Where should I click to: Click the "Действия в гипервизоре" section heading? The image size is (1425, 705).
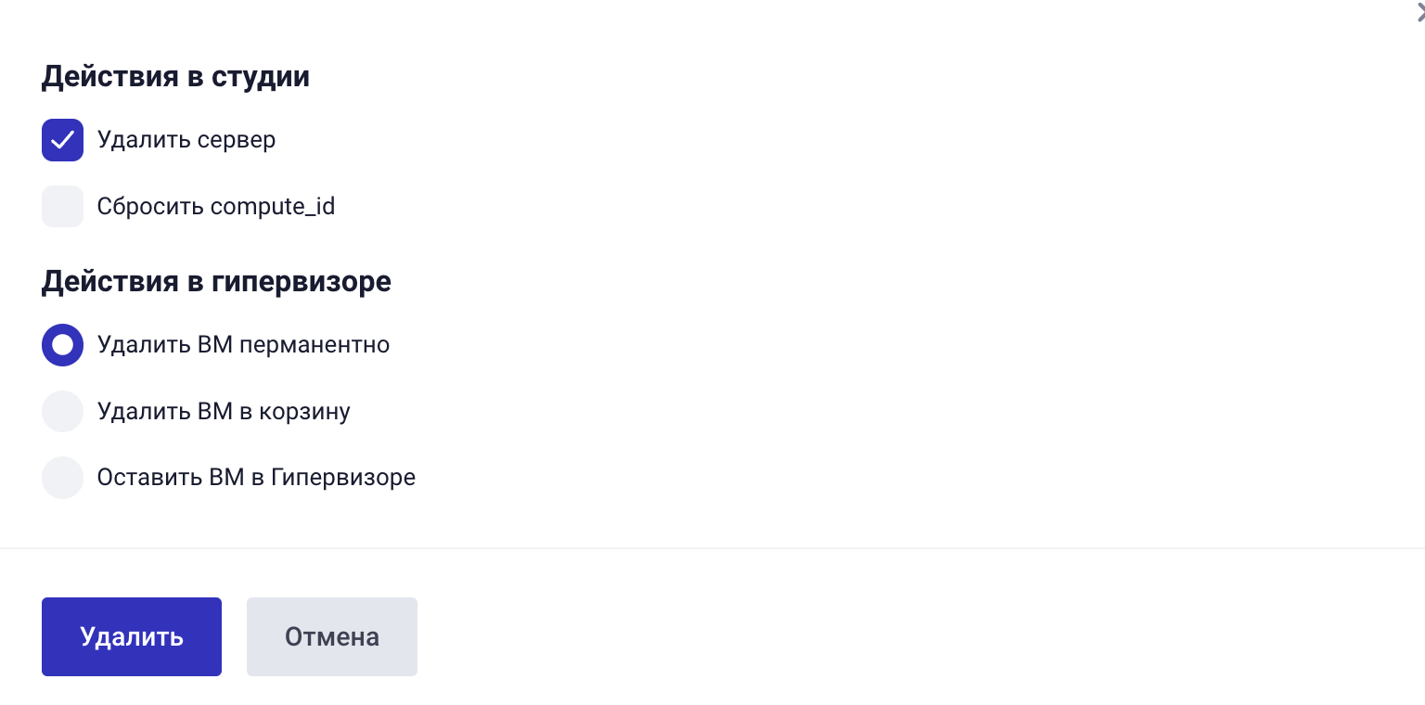(x=216, y=281)
